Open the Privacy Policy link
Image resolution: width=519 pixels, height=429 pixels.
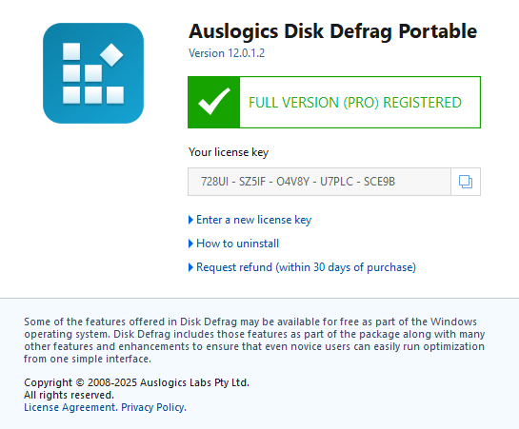[153, 407]
